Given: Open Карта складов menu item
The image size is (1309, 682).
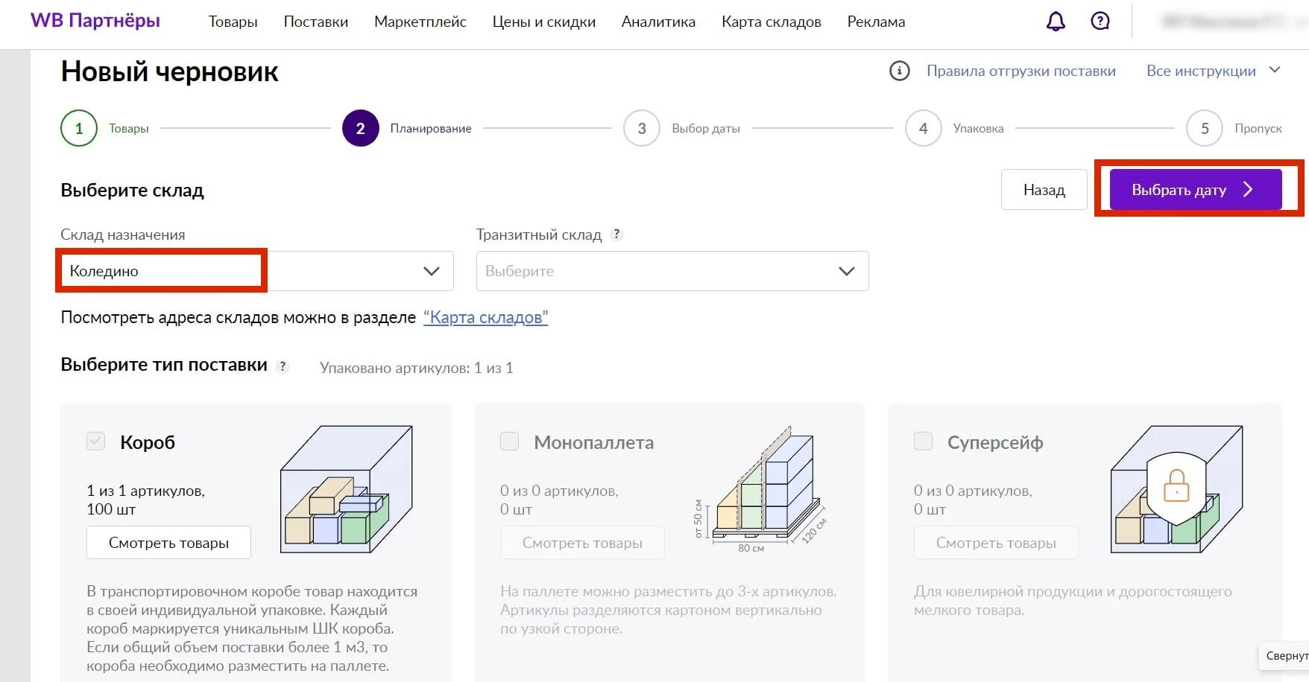Looking at the screenshot, I should pyautogui.click(x=772, y=22).
